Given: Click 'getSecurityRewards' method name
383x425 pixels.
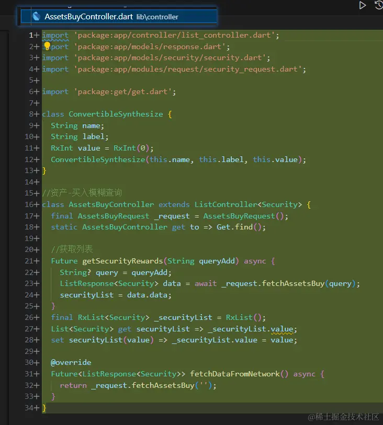Looking at the screenshot, I should [122, 261].
